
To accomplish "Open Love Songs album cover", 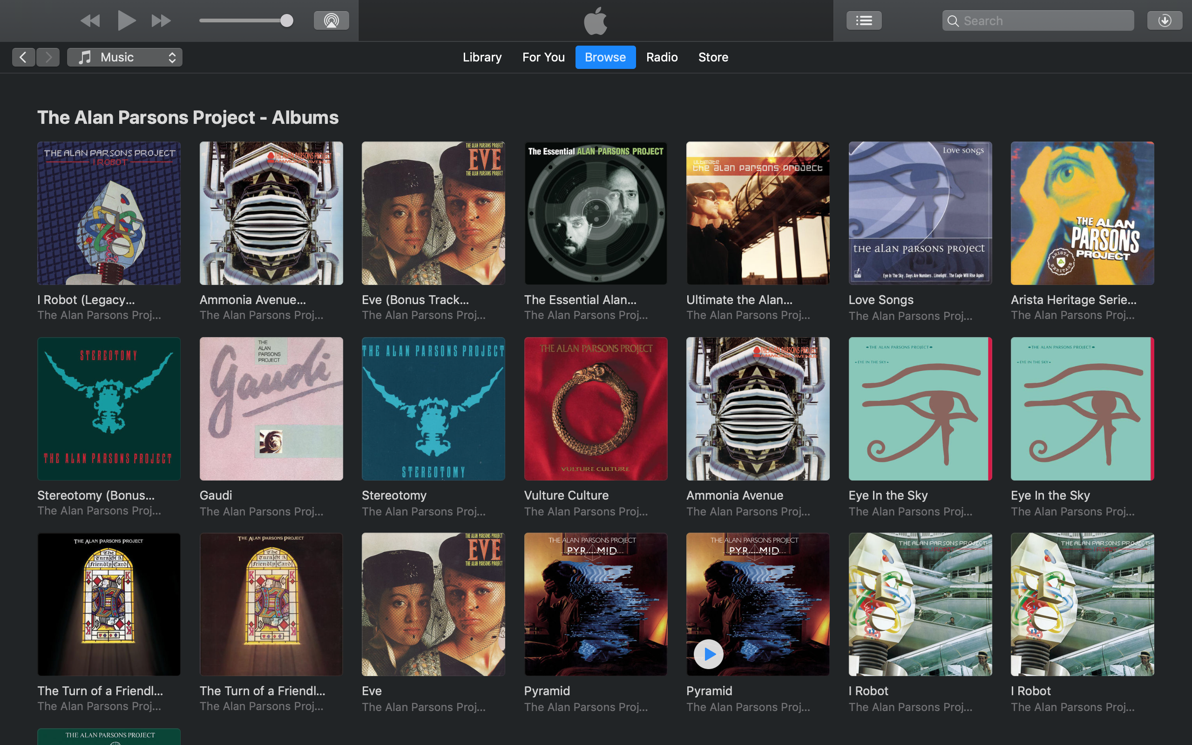I will pos(920,213).
